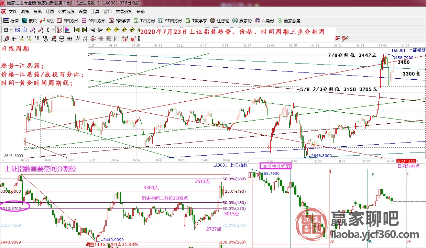Click the red 0723 13:59 time box
Screen dimensions: 426x248
[406, 161]
